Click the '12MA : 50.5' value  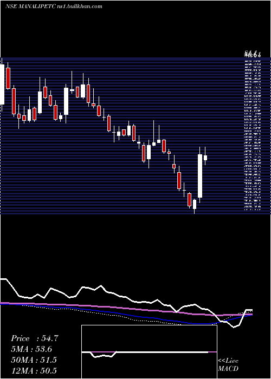[34, 370]
